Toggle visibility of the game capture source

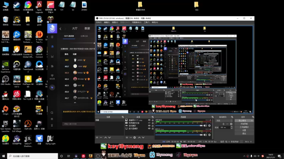(x=149, y=126)
